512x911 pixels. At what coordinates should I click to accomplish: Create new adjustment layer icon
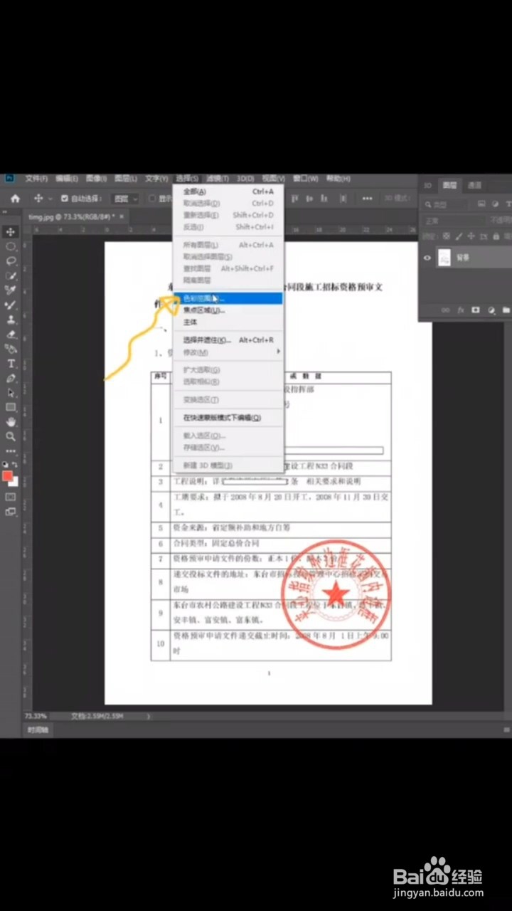coord(491,310)
